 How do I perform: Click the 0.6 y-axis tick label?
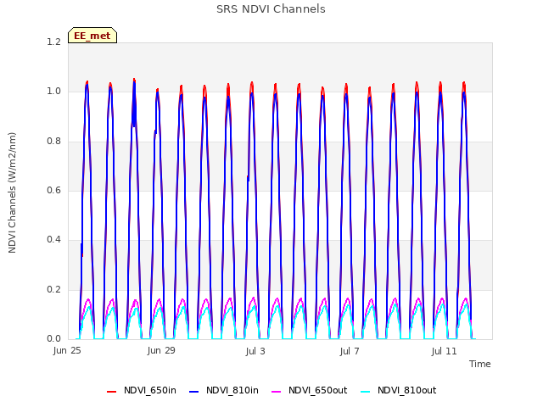tap(53, 190)
